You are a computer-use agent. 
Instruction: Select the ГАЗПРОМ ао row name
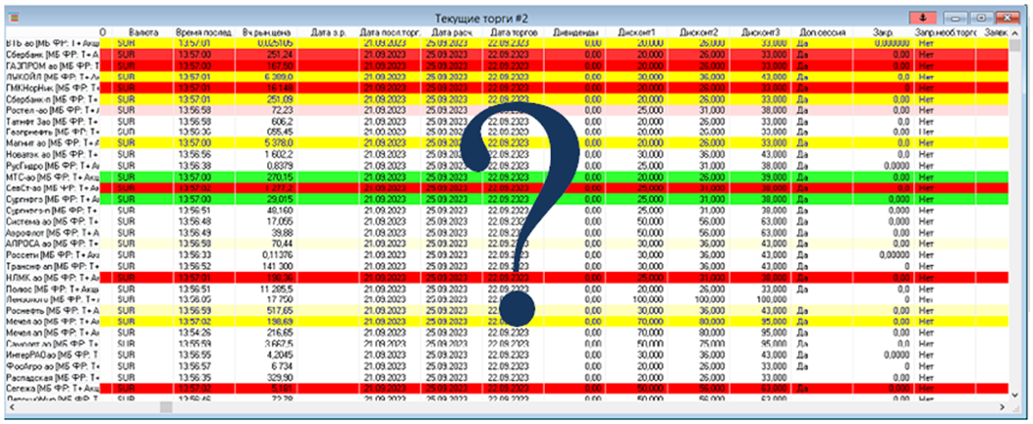coord(52,65)
